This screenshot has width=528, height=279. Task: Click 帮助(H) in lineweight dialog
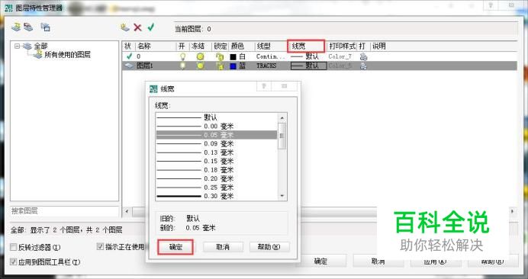(269, 247)
